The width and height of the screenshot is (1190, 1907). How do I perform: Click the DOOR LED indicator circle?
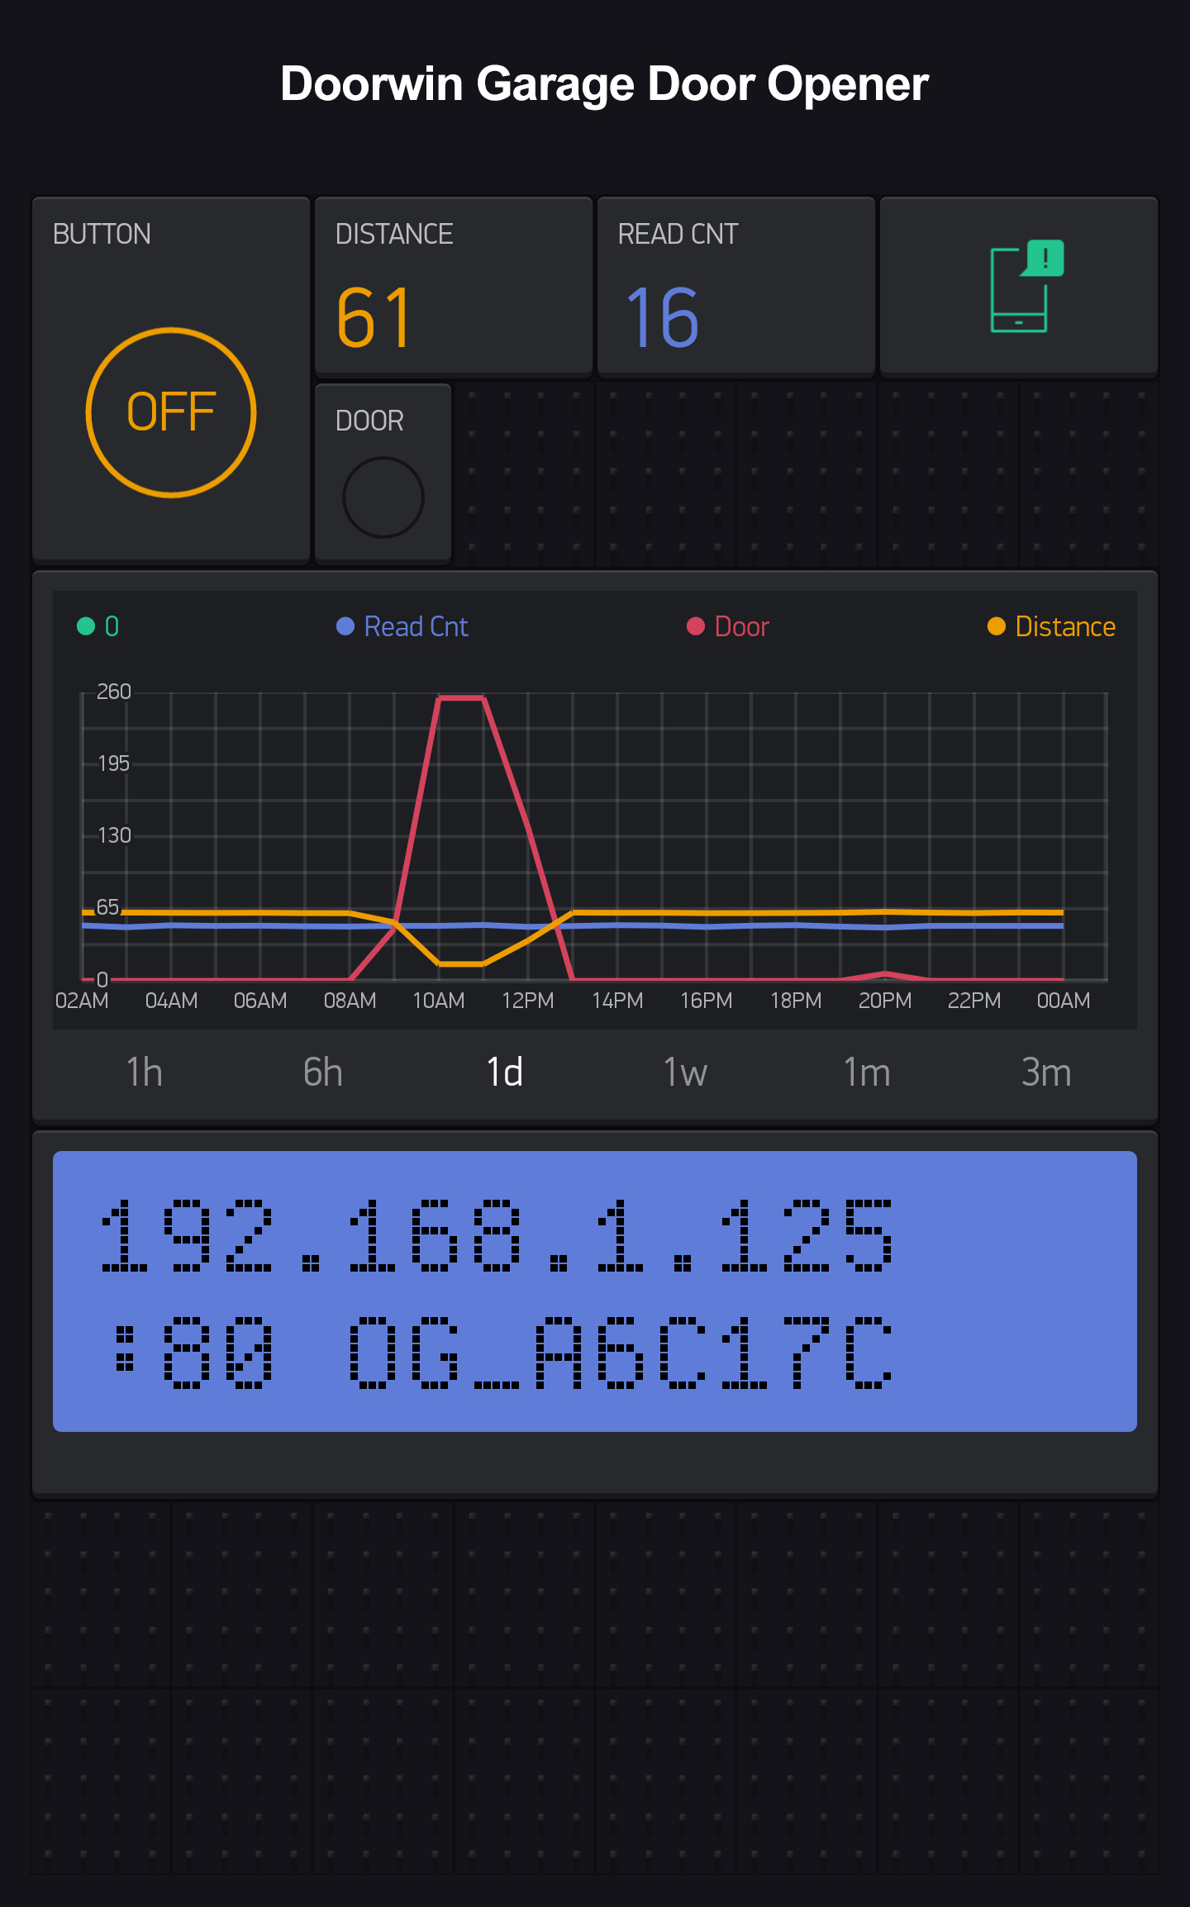tap(383, 497)
